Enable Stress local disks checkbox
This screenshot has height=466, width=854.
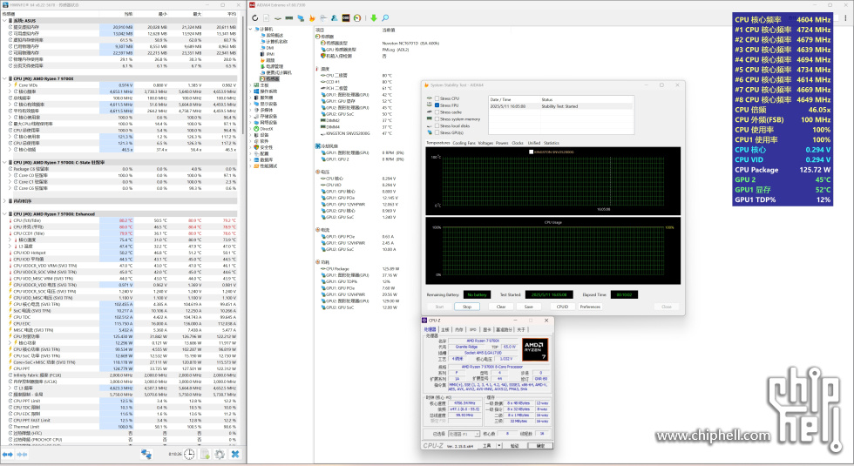(x=437, y=125)
